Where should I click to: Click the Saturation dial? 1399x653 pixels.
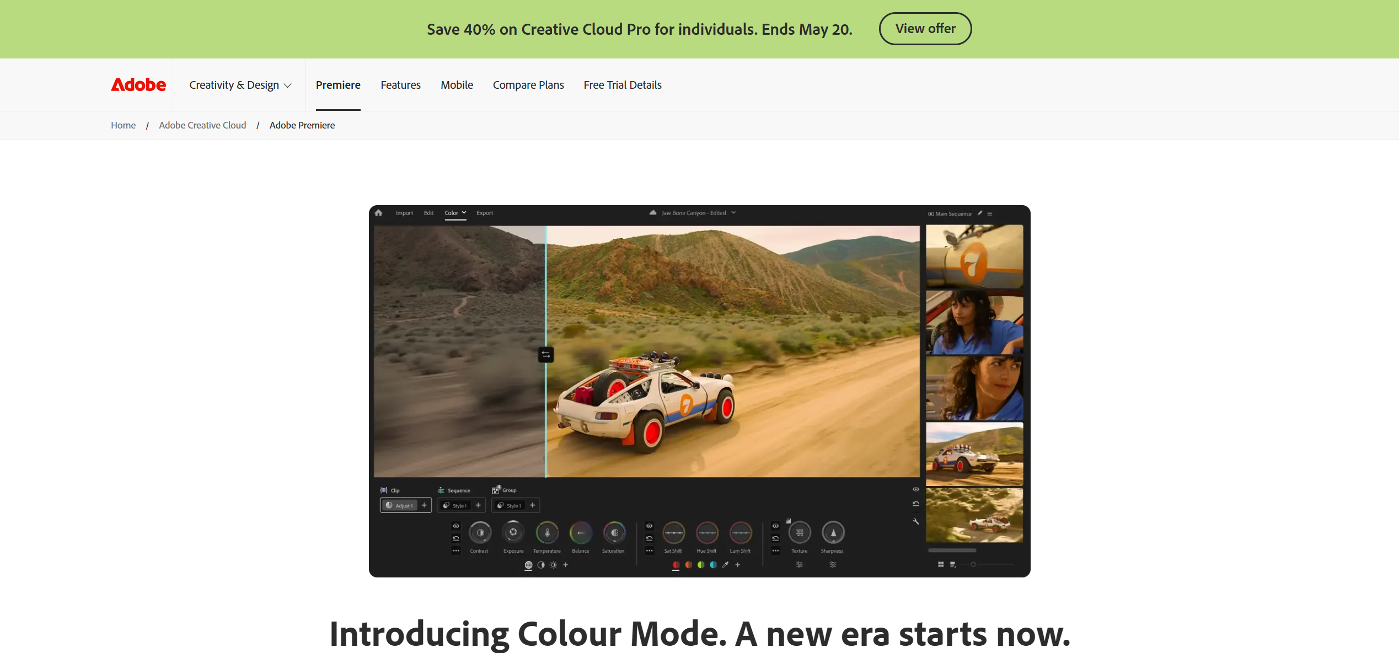pyautogui.click(x=614, y=533)
